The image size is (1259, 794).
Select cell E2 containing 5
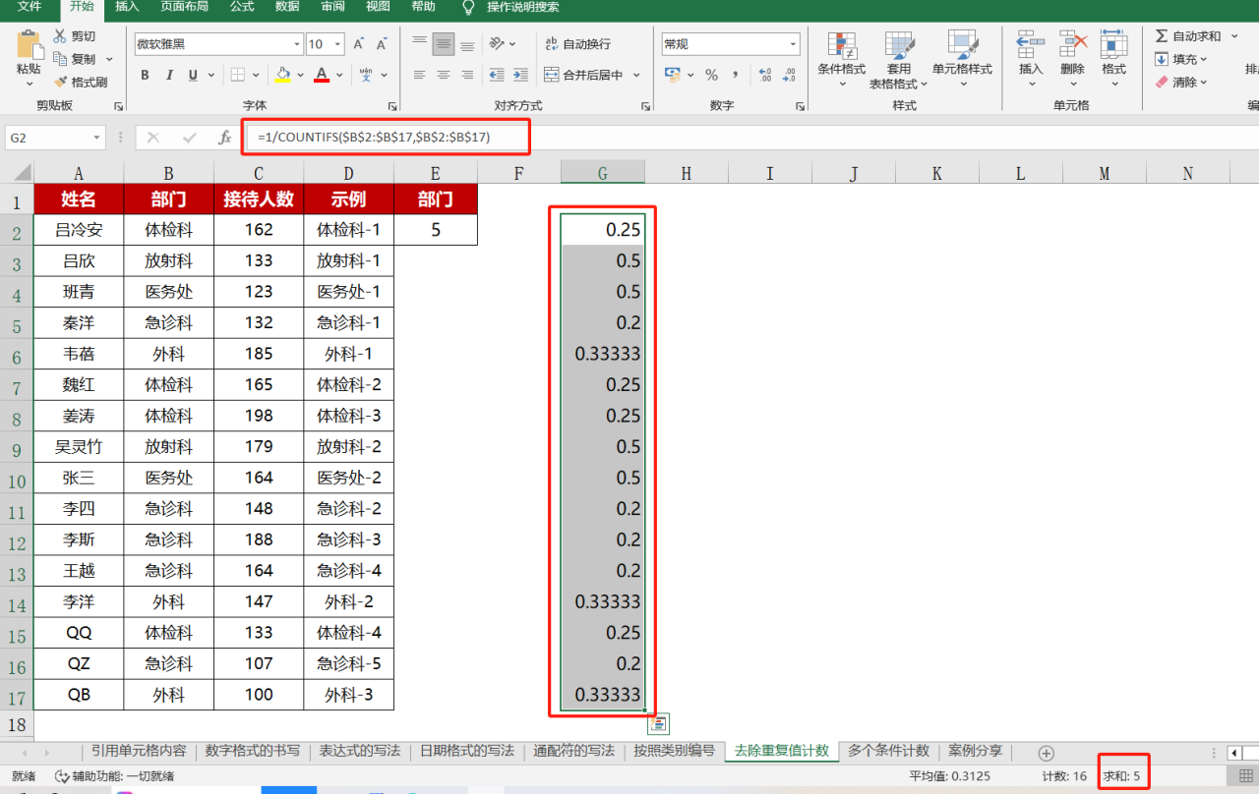[x=436, y=230]
